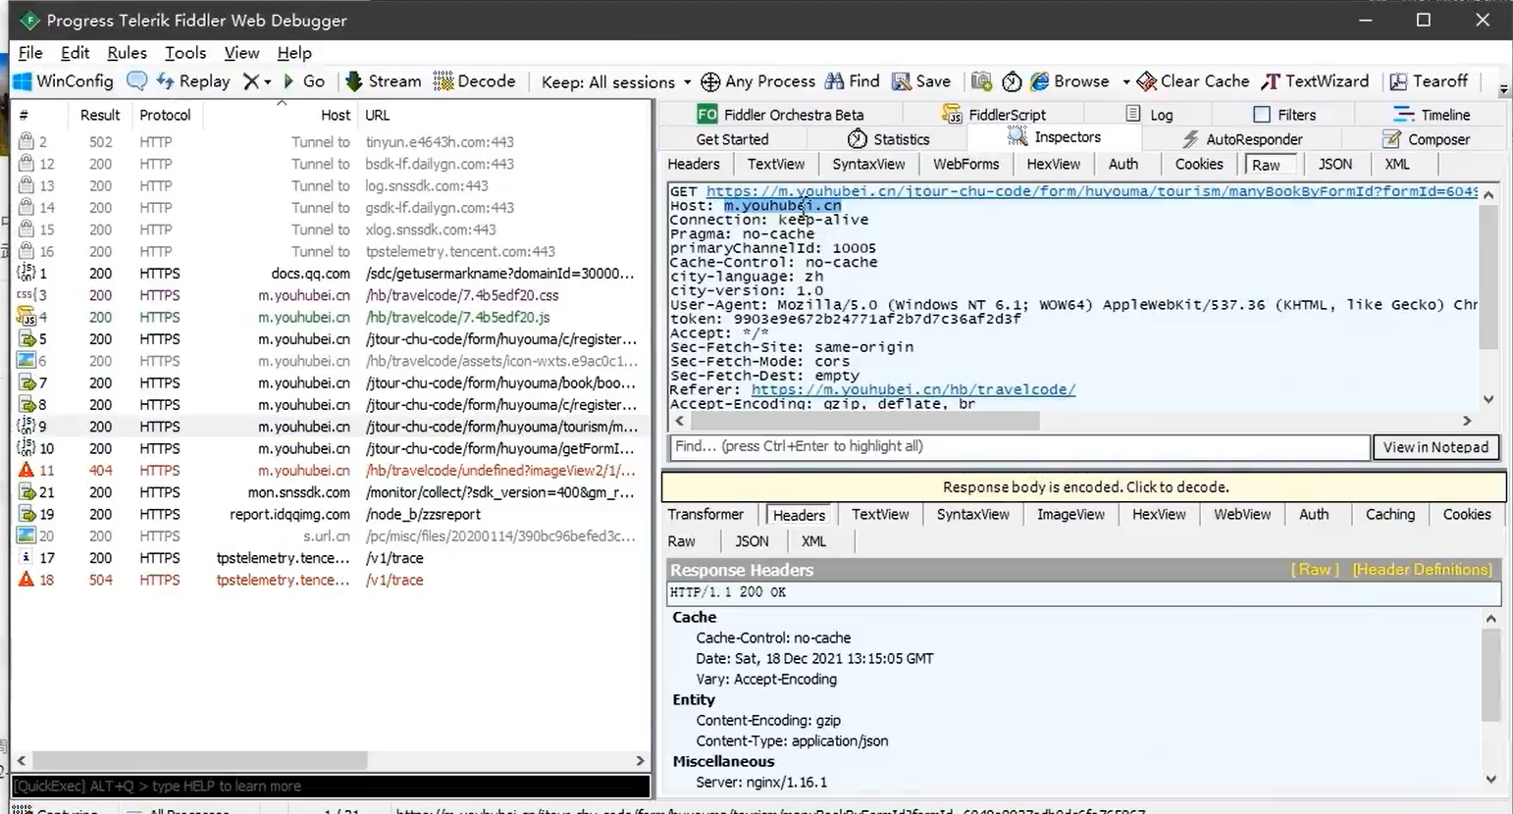Select the response ImageView tab
1513x814 pixels.
pyautogui.click(x=1070, y=514)
